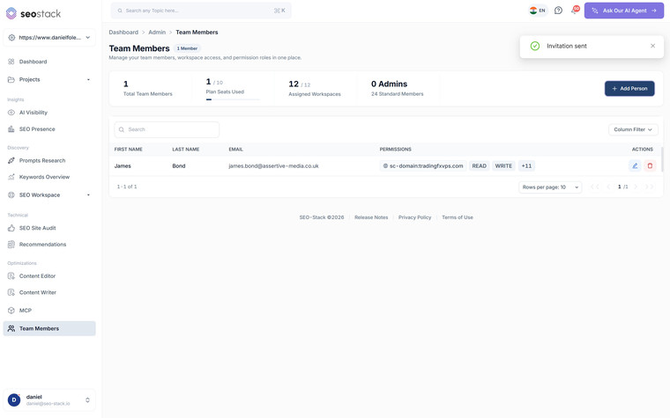Click the Keywords Overview icon
The height and width of the screenshot is (418, 670).
11,177
